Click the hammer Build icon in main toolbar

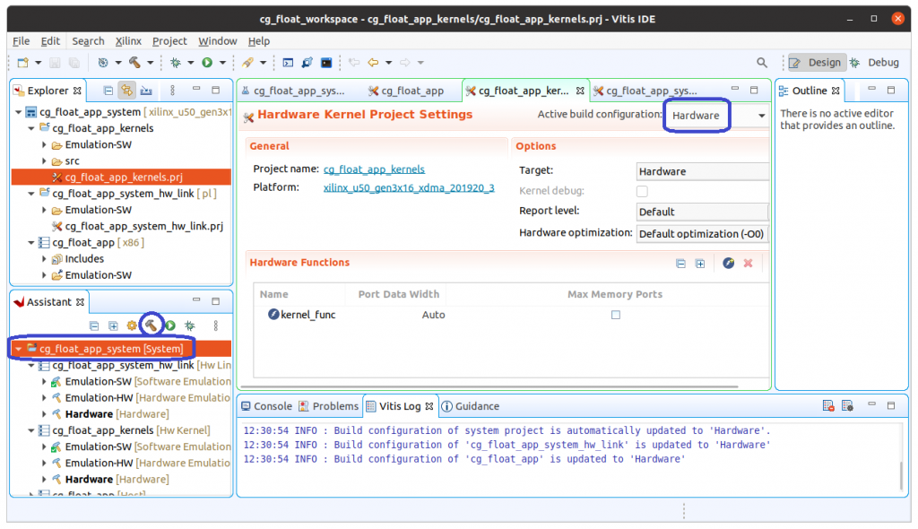[134, 62]
